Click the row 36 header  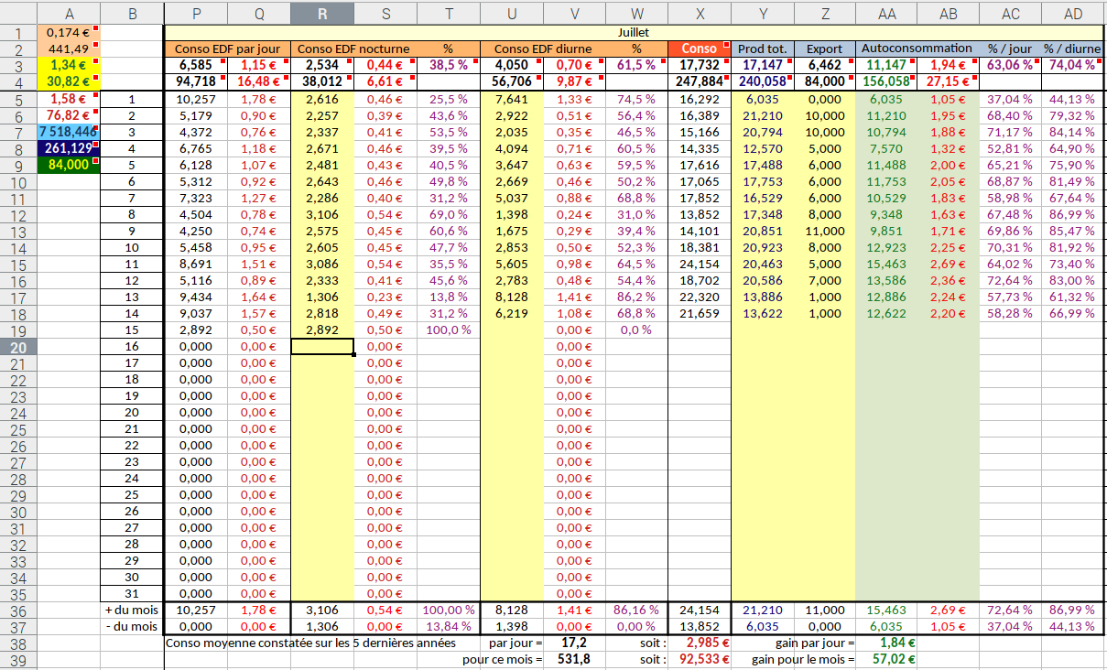18,611
